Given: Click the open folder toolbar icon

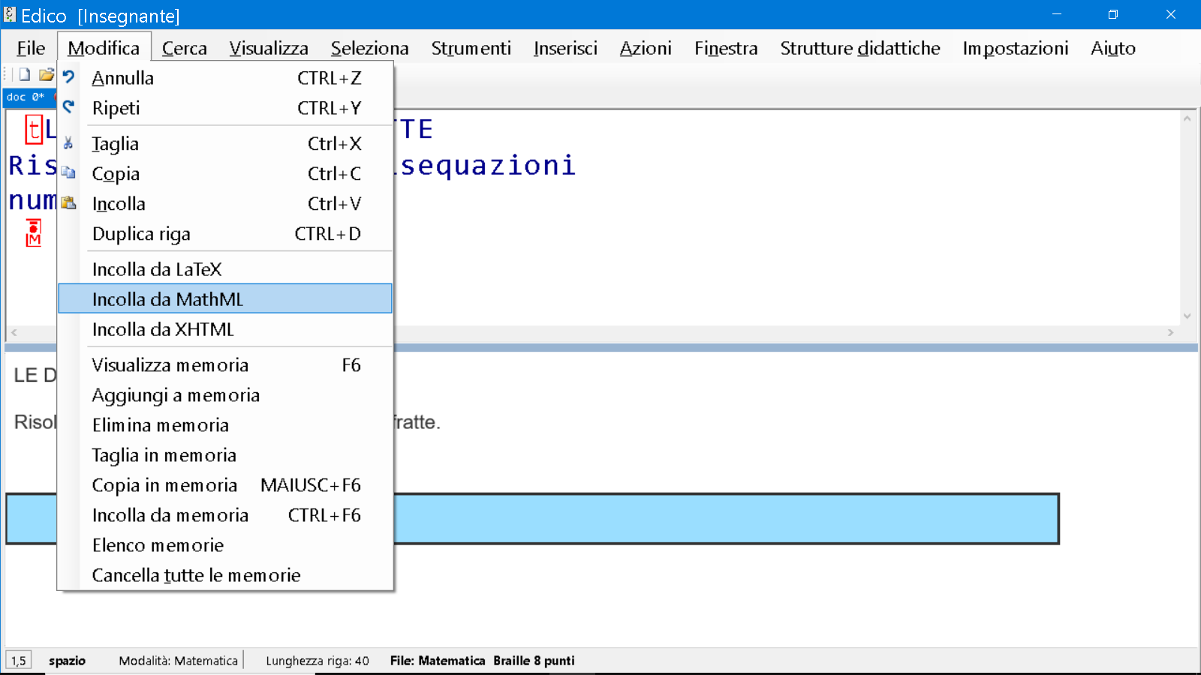Looking at the screenshot, I should [x=47, y=74].
